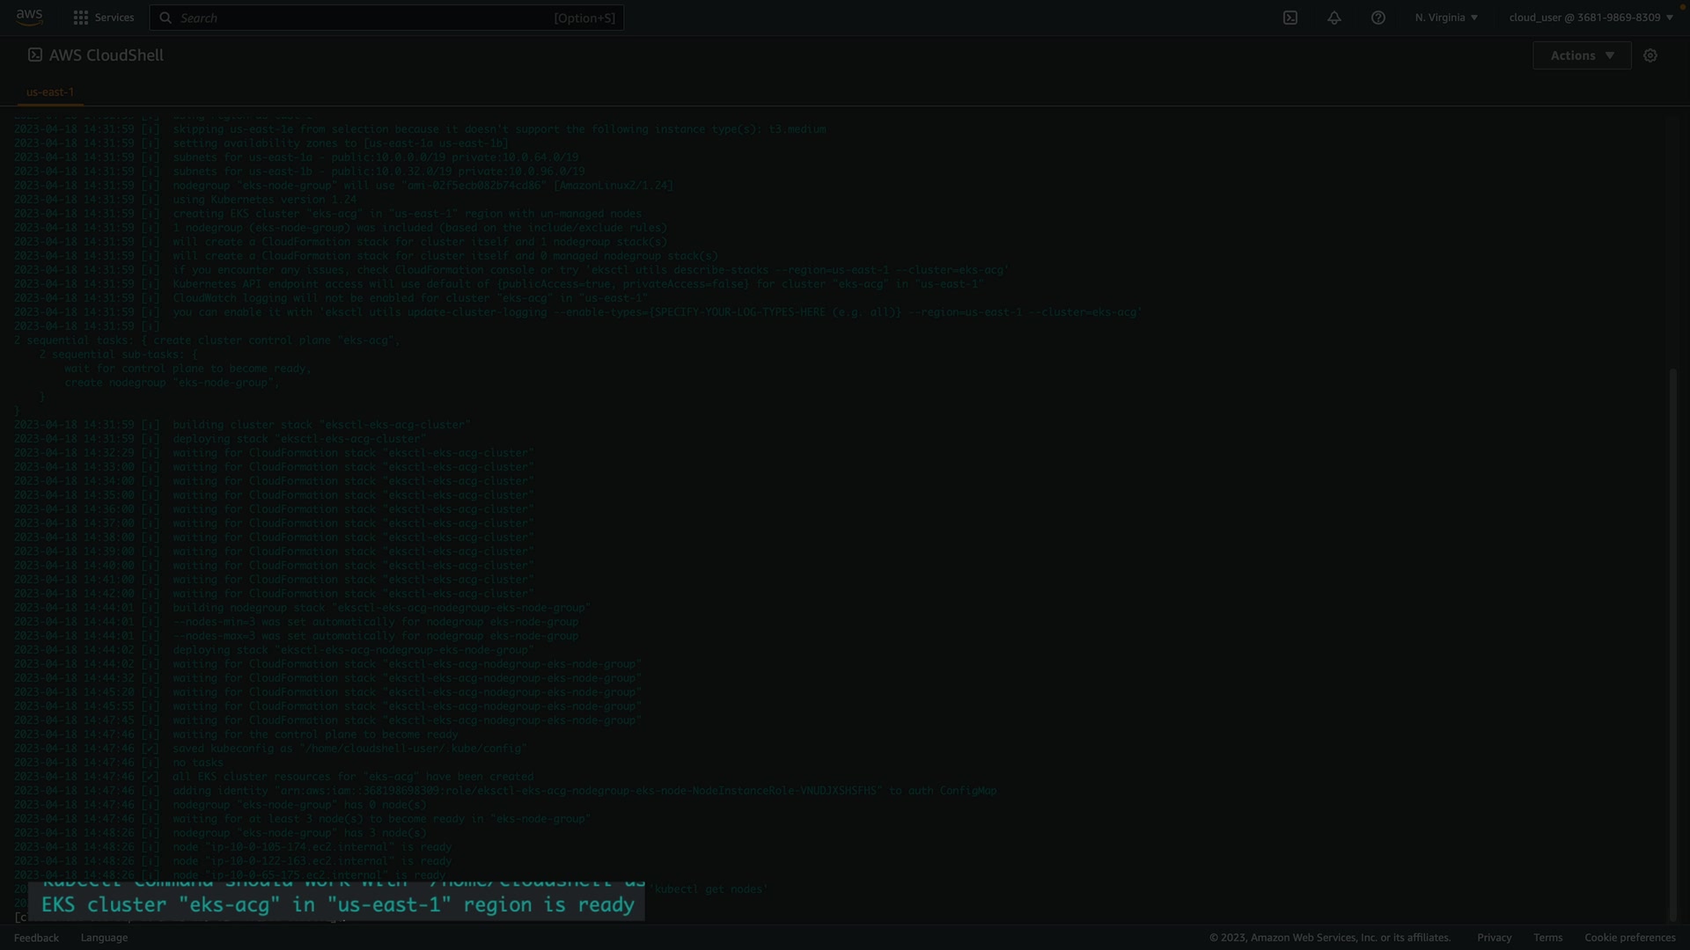Open the Feedback link in footer

point(36,938)
